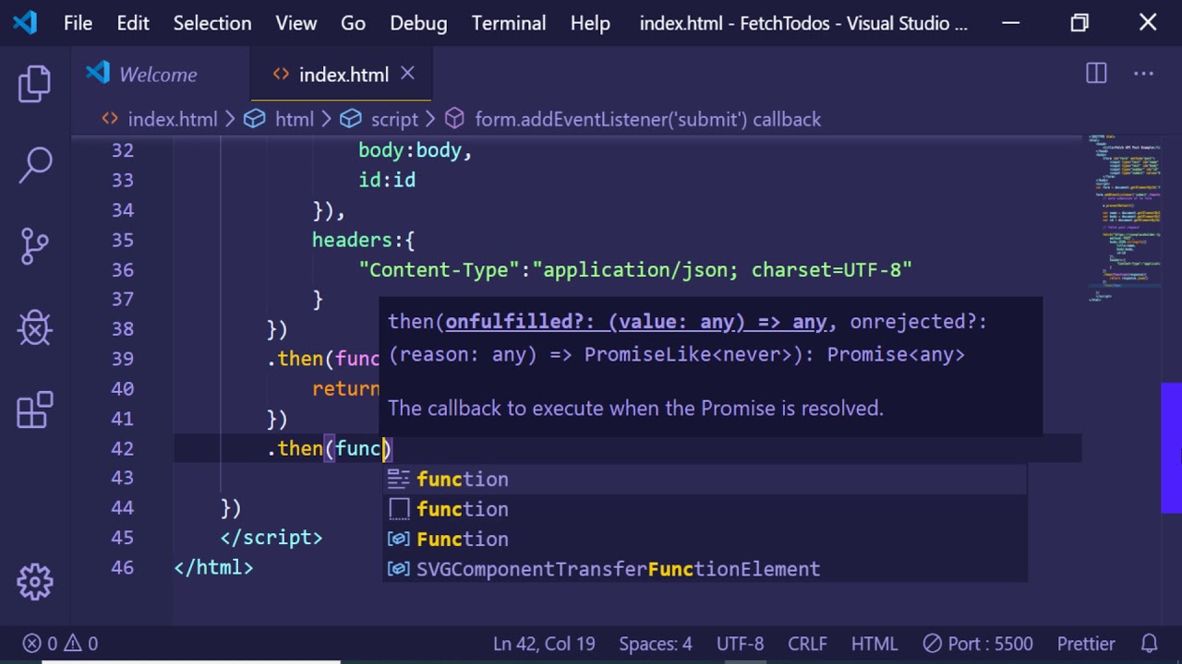The width and height of the screenshot is (1182, 664).
Task: Open the Search view icon
Action: pyautogui.click(x=34, y=166)
